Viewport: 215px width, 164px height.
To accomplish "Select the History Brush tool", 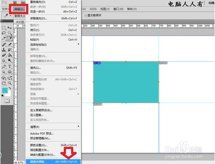I will pos(10,50).
